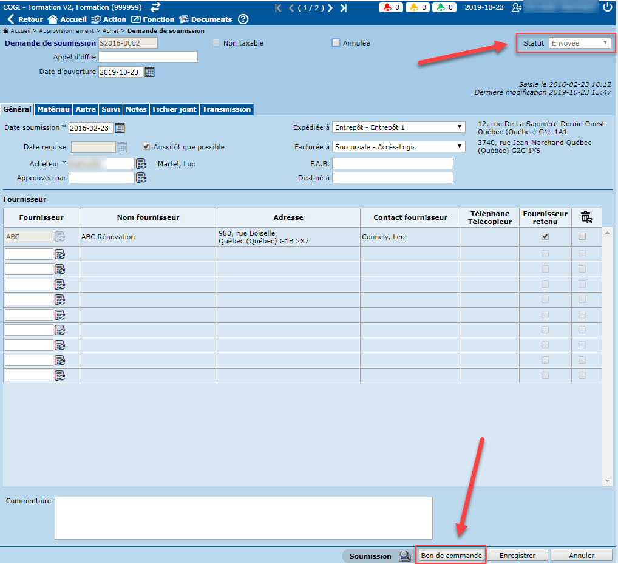Click the power logout icon
The width and height of the screenshot is (618, 564).
tap(608, 7)
